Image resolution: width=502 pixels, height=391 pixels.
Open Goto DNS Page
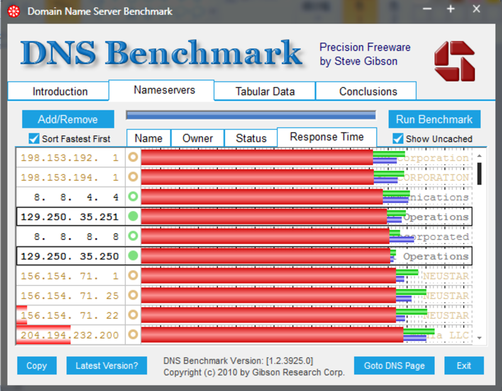394,366
